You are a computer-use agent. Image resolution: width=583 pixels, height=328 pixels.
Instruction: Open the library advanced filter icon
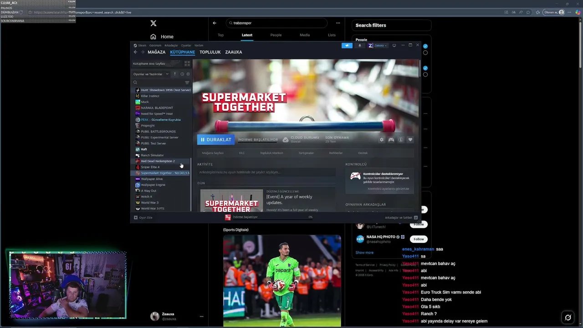(187, 82)
